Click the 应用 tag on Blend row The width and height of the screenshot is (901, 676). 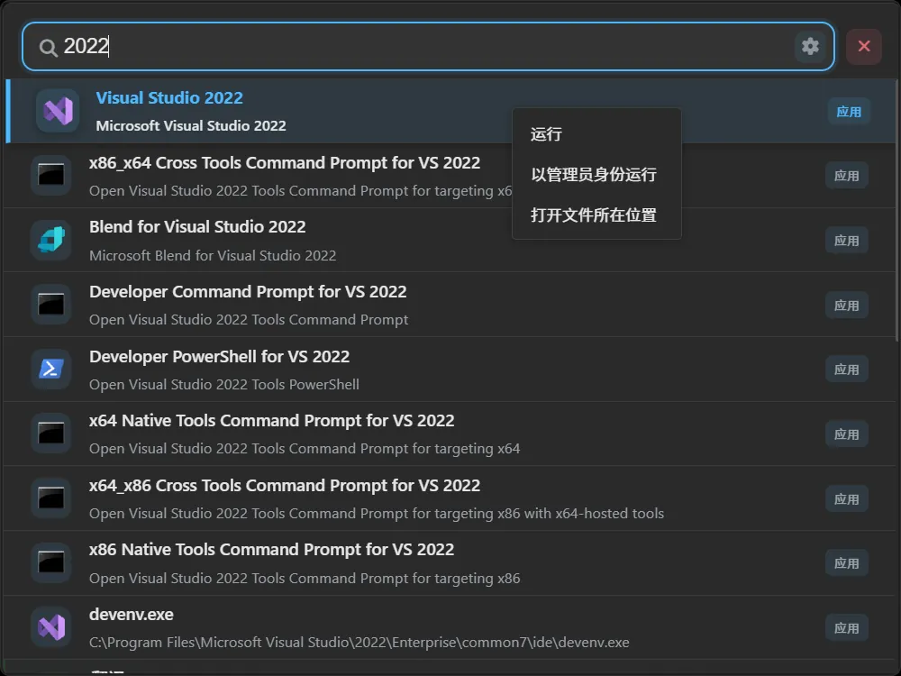[846, 241]
